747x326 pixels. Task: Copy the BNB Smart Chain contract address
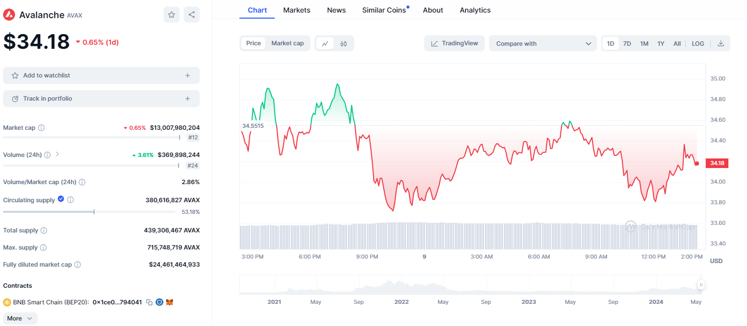[149, 302]
